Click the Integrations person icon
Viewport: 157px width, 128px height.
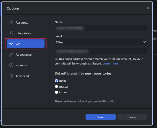click(11, 33)
